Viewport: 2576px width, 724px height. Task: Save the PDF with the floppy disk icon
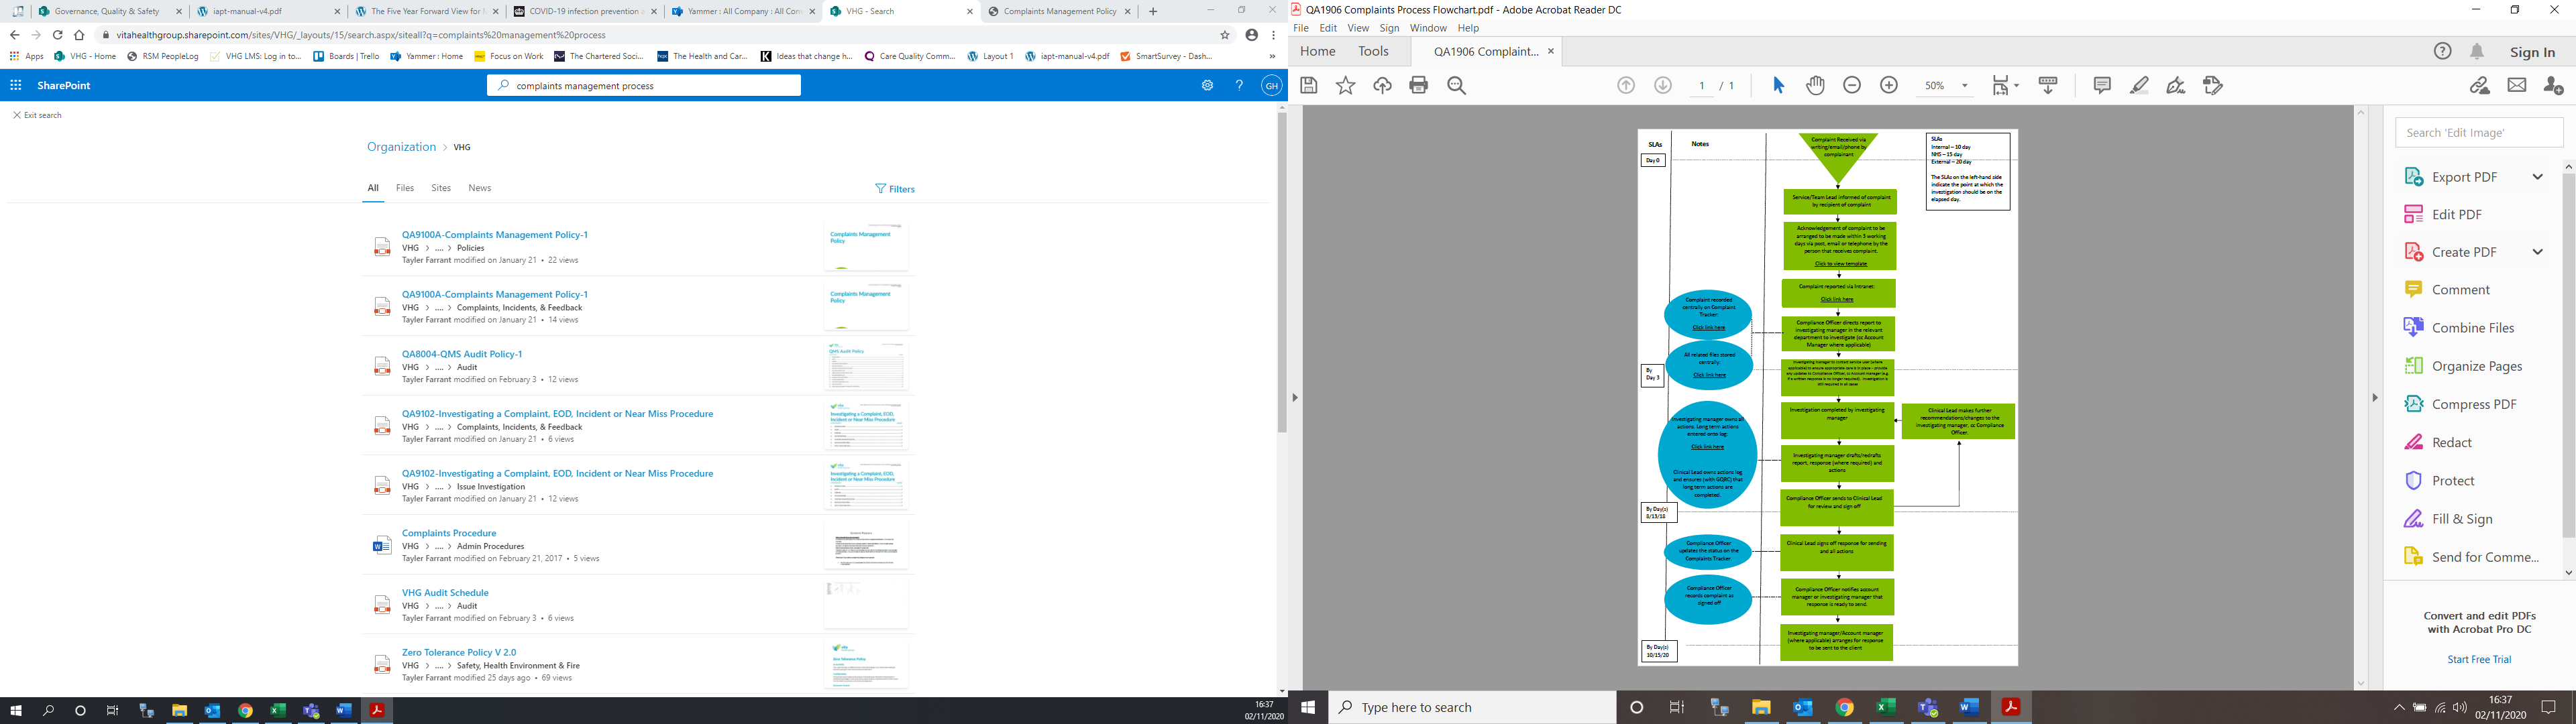click(x=1308, y=86)
